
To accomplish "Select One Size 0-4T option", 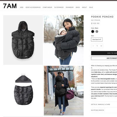I will tap(97, 39).
